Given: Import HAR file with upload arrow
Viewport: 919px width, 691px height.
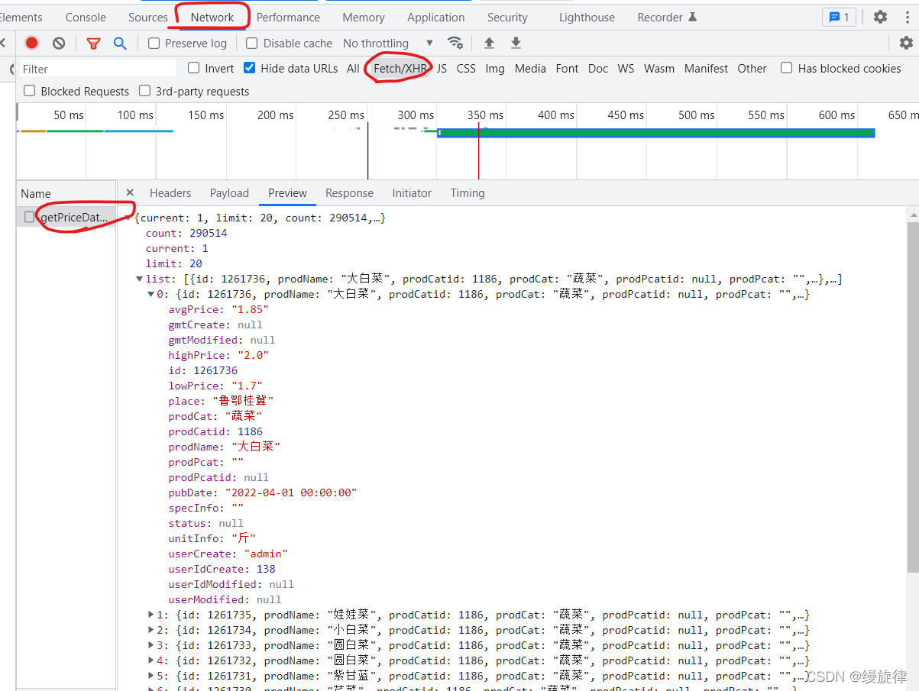Looking at the screenshot, I should pos(490,43).
